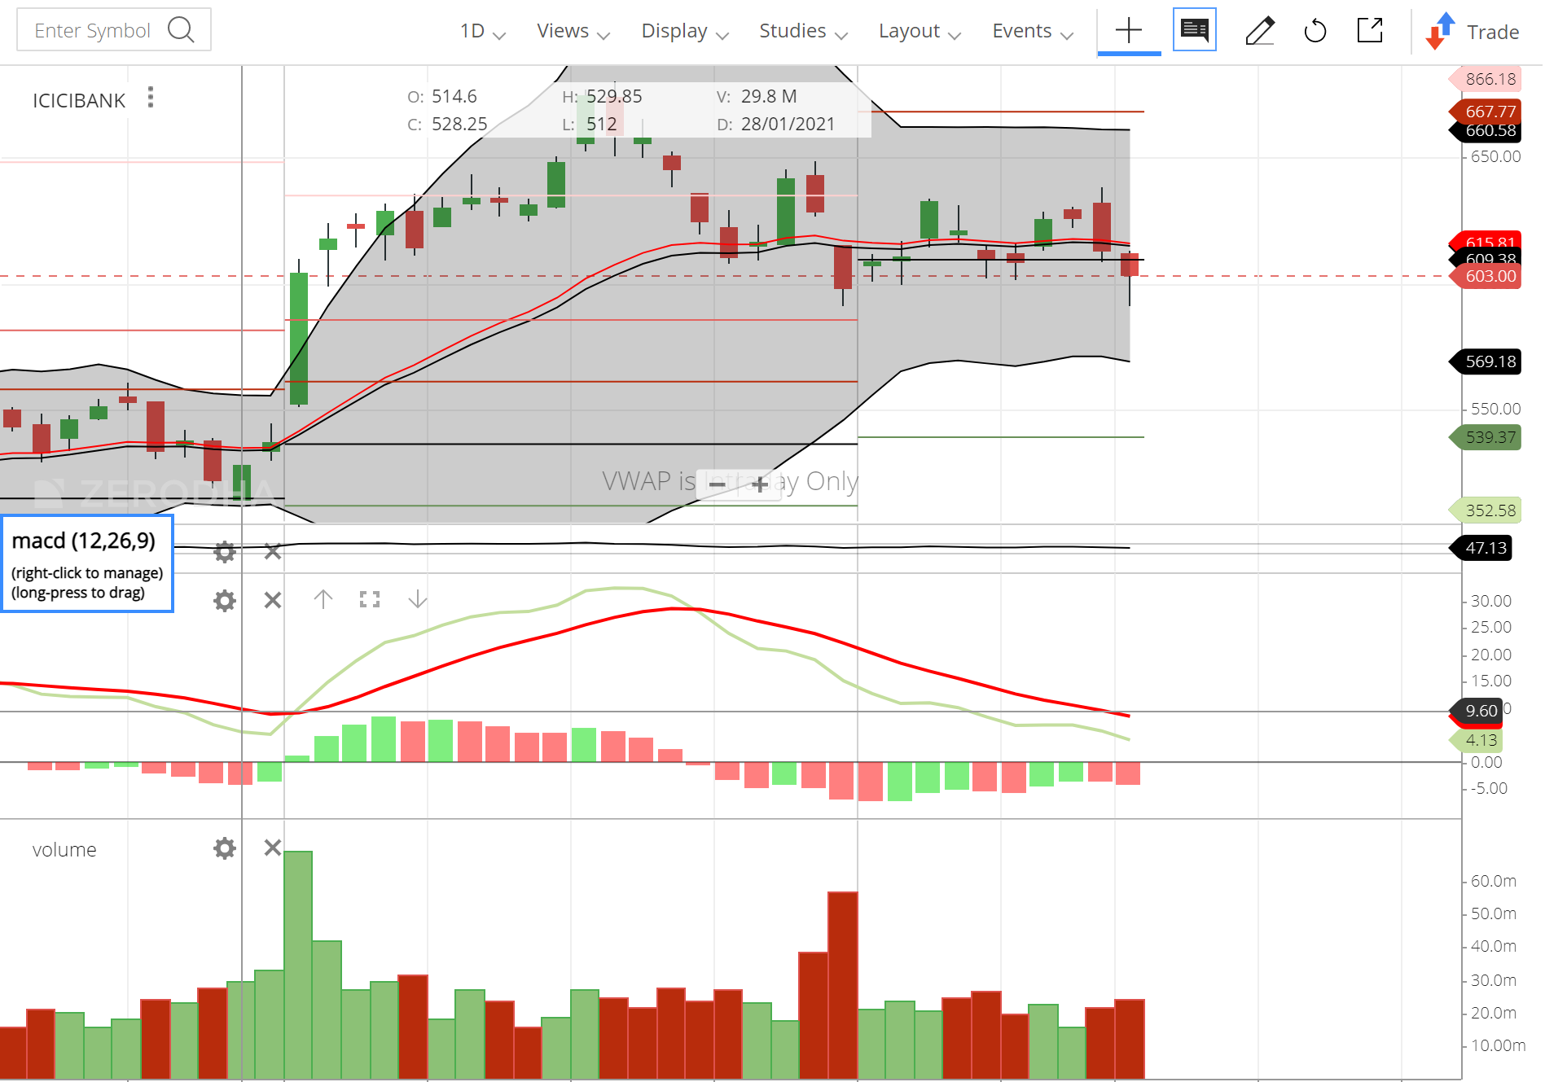Click the Trade button

(x=1473, y=32)
